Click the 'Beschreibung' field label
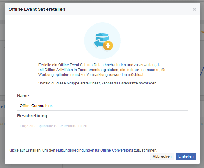Image resolution: width=204 pixels, height=168 pixels. pos(32,116)
